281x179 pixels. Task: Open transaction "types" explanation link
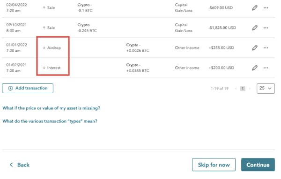click(x=50, y=121)
